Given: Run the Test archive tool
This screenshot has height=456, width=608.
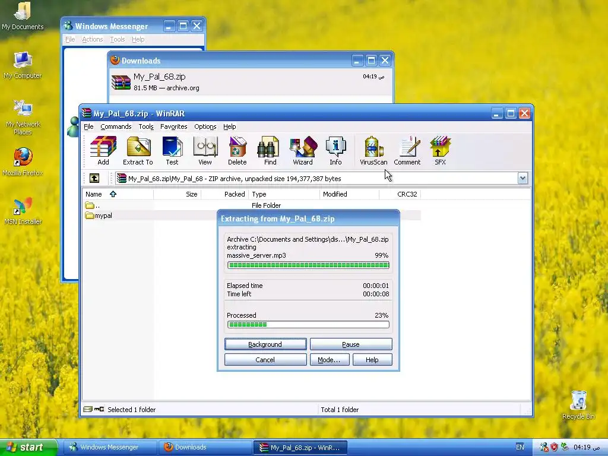Looking at the screenshot, I should click(172, 150).
